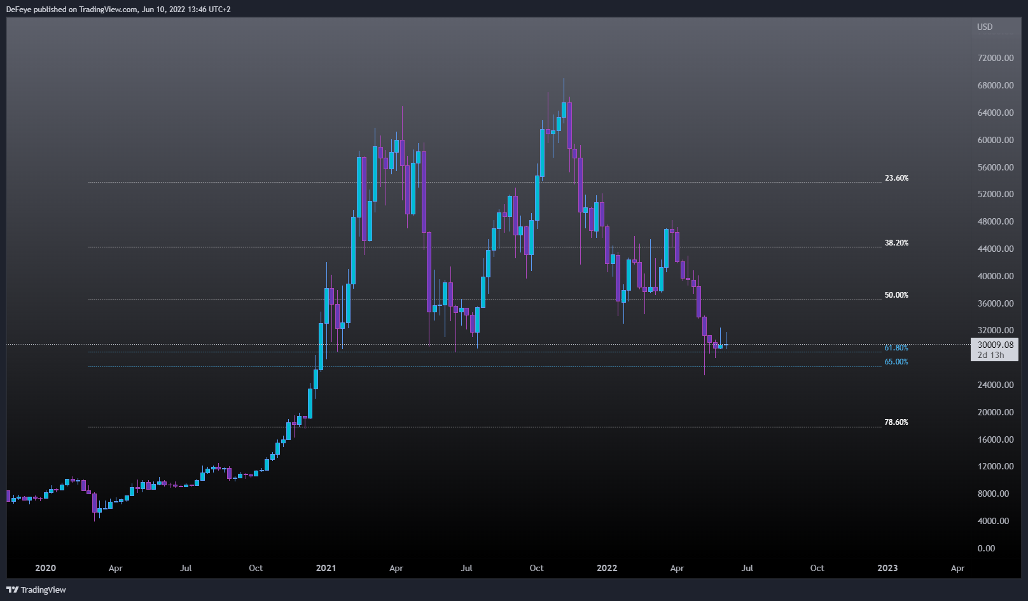Click the 48000.00 price axis value
The height and width of the screenshot is (601, 1028).
(x=996, y=221)
